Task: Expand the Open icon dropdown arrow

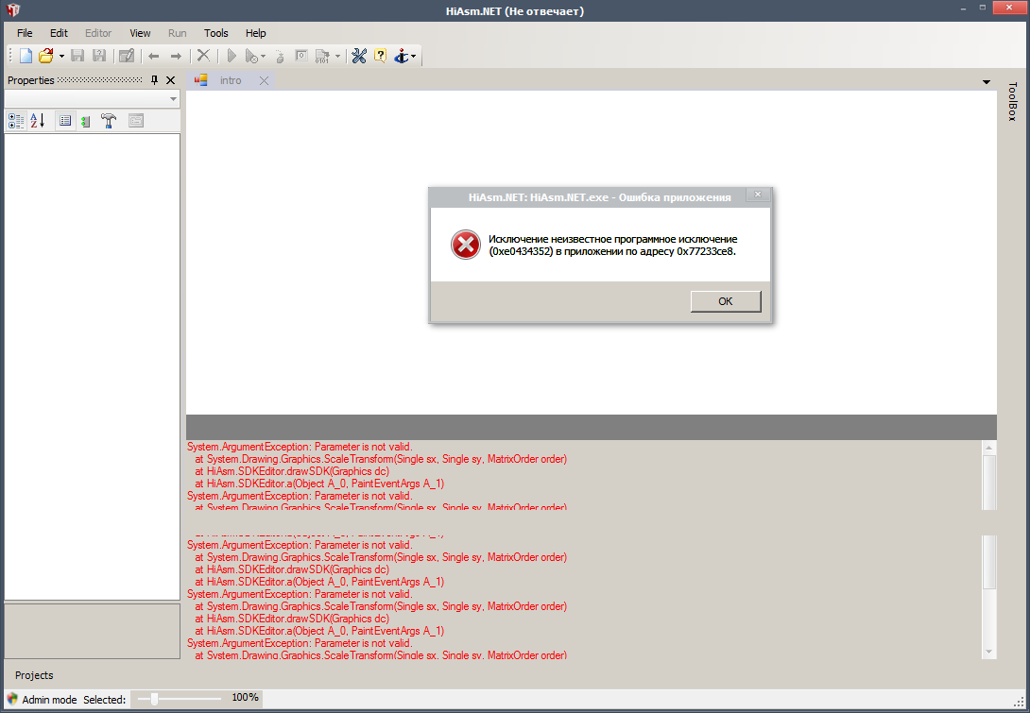Action: 61,57
